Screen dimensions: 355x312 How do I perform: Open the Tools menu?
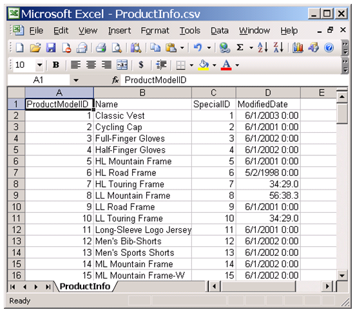coord(190,30)
